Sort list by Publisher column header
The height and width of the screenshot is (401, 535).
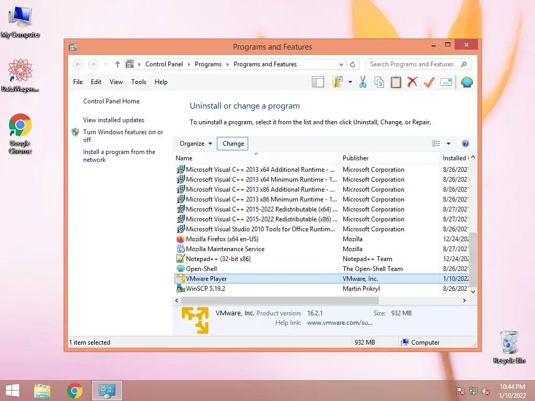pos(389,158)
